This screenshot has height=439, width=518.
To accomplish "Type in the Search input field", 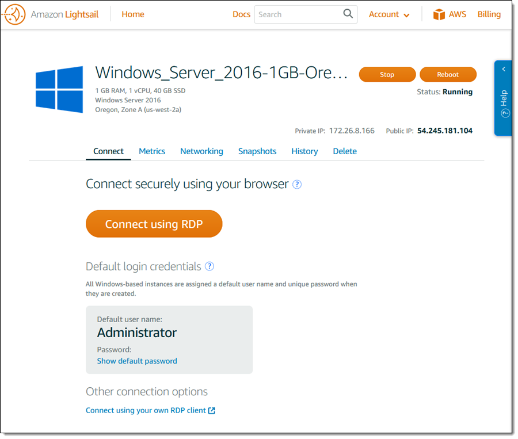I will click(x=298, y=14).
